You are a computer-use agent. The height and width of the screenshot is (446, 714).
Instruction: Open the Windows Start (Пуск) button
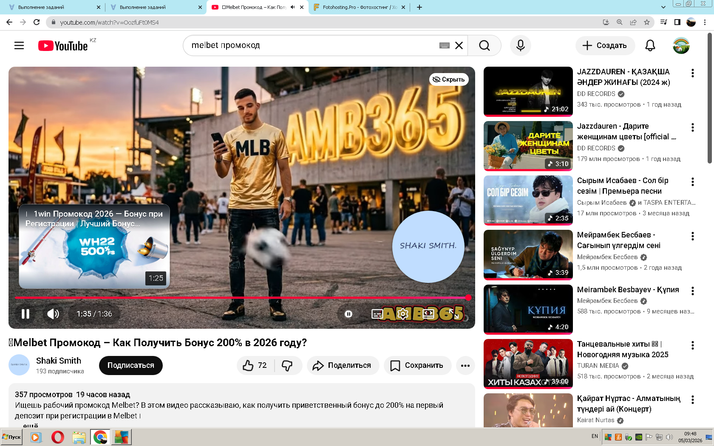tap(11, 437)
